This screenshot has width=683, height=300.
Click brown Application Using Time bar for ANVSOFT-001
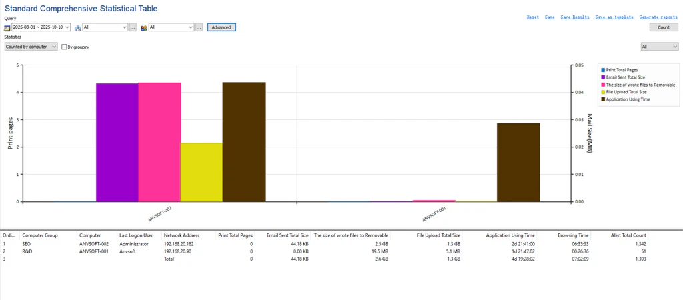pyautogui.click(x=518, y=163)
